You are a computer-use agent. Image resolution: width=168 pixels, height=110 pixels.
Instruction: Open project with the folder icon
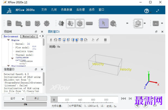pyautogui.click(x=19, y=23)
